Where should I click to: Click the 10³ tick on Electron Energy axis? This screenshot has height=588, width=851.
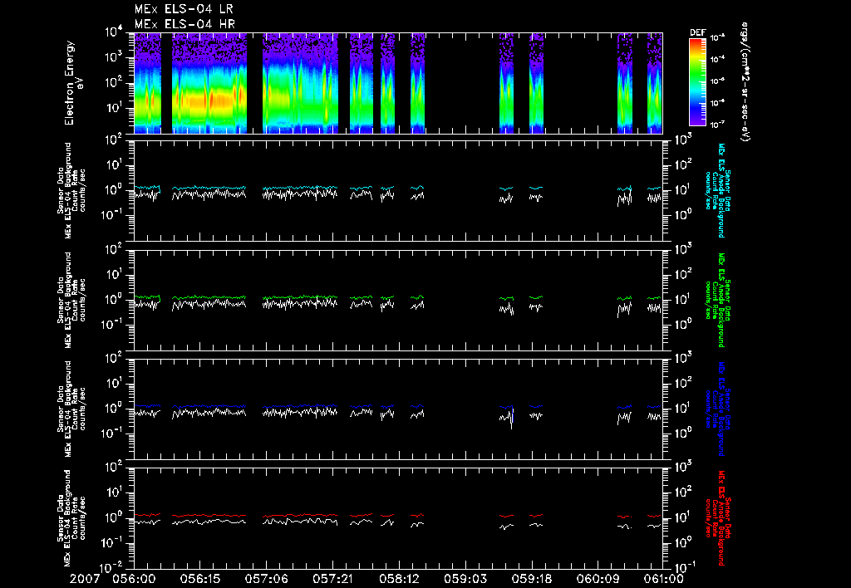[x=115, y=58]
